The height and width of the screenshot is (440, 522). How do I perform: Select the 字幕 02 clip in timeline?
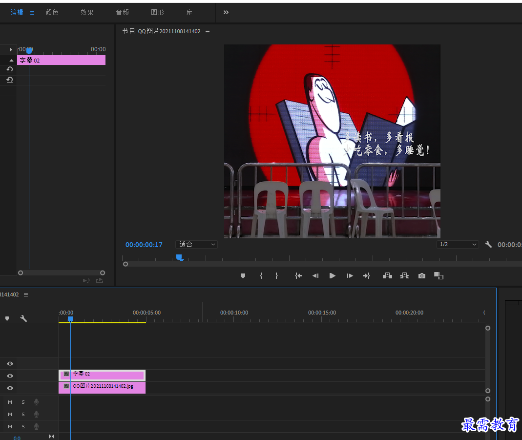click(x=102, y=376)
